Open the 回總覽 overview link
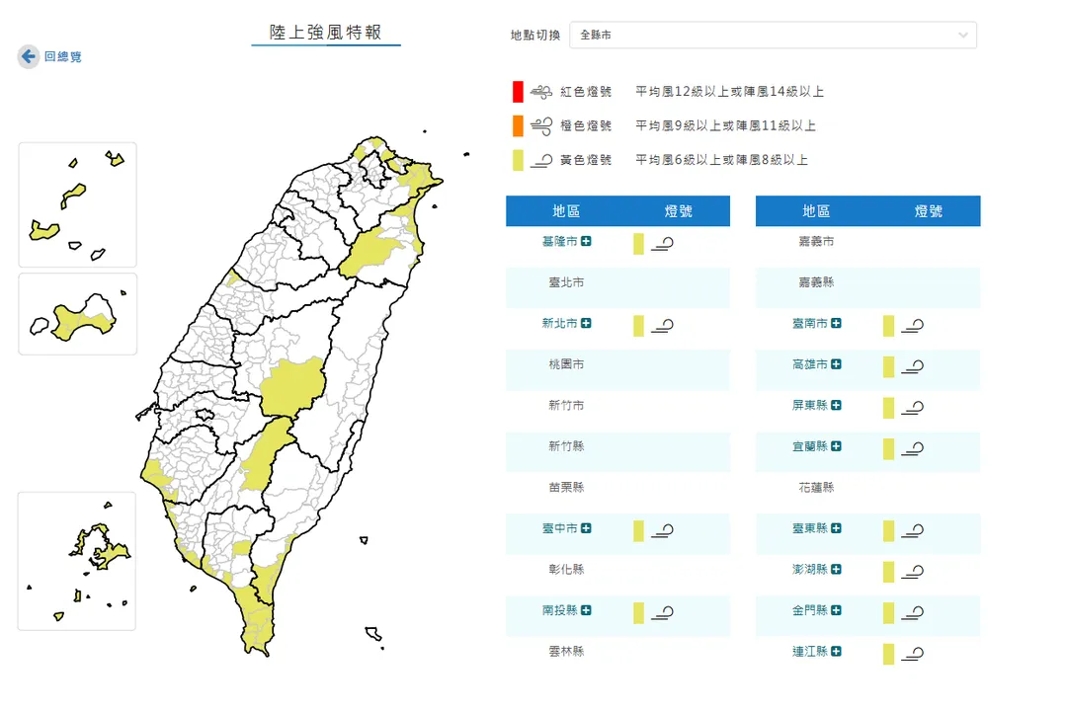The image size is (1067, 711). tap(62, 56)
